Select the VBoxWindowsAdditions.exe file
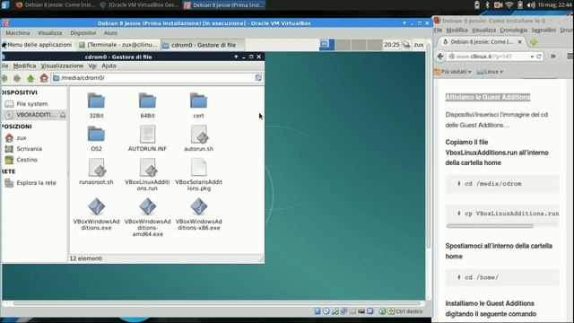 tap(96, 214)
